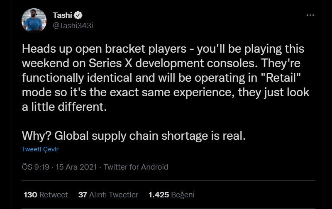Translate tweet via Tweeti Çevir link
Viewport: 332px width, 209px height.
click(40, 149)
